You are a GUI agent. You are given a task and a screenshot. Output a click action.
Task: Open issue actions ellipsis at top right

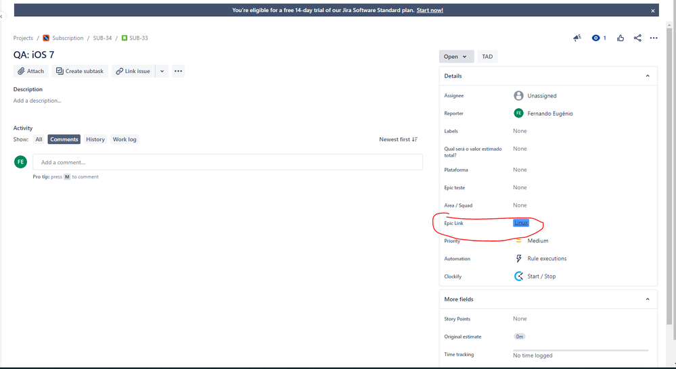(654, 38)
